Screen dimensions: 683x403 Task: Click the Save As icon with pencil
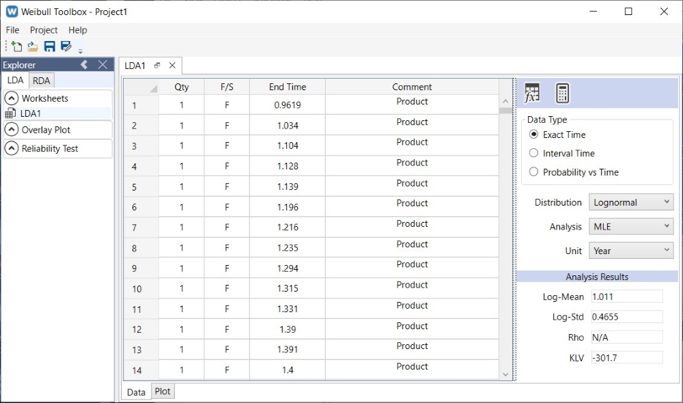click(66, 46)
